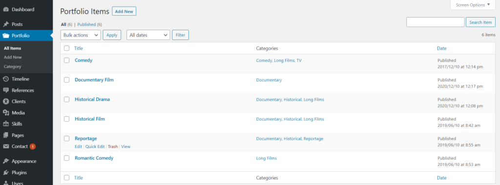Click Historical category in Historical Drama row
This screenshot has width=500, height=185.
click(292, 100)
